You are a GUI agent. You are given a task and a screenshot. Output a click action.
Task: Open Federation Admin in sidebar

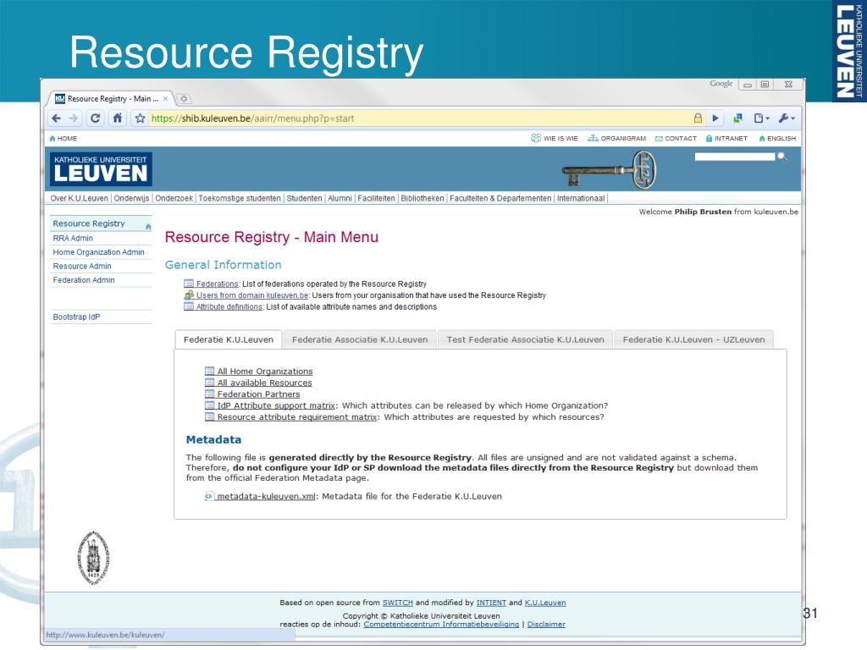point(84,280)
